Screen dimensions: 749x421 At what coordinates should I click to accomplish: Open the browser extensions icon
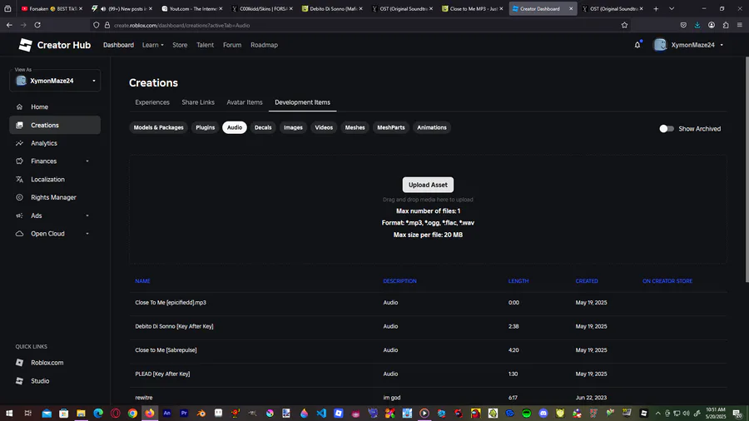point(726,25)
